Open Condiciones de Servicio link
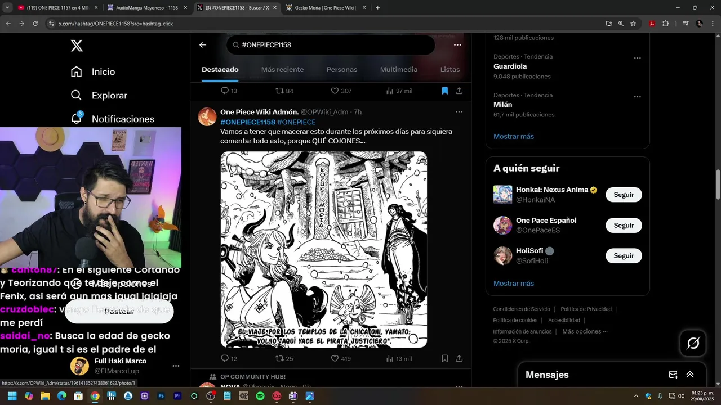The image size is (721, 405). (521, 309)
